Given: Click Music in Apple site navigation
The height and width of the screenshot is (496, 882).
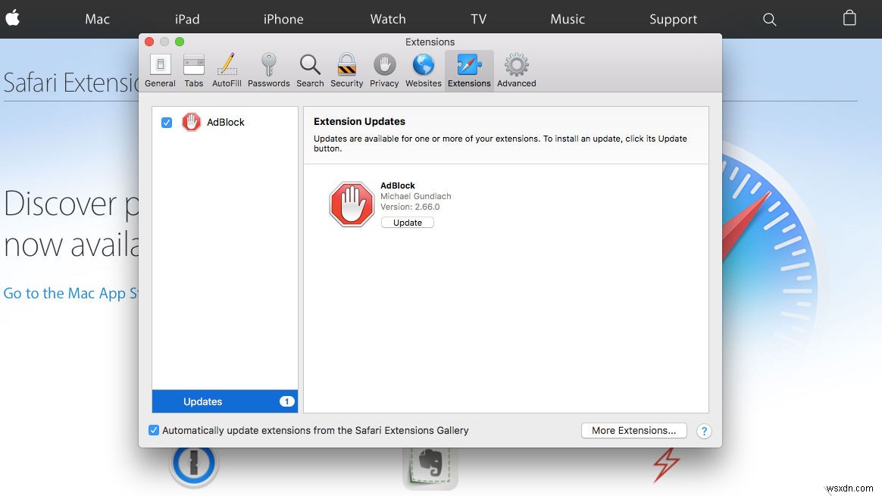Looking at the screenshot, I should tap(568, 19).
